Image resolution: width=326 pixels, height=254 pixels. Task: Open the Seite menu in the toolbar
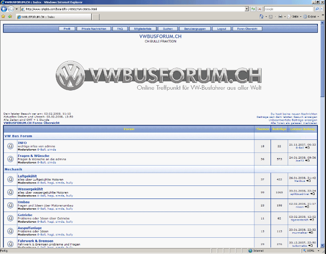coord(294,17)
